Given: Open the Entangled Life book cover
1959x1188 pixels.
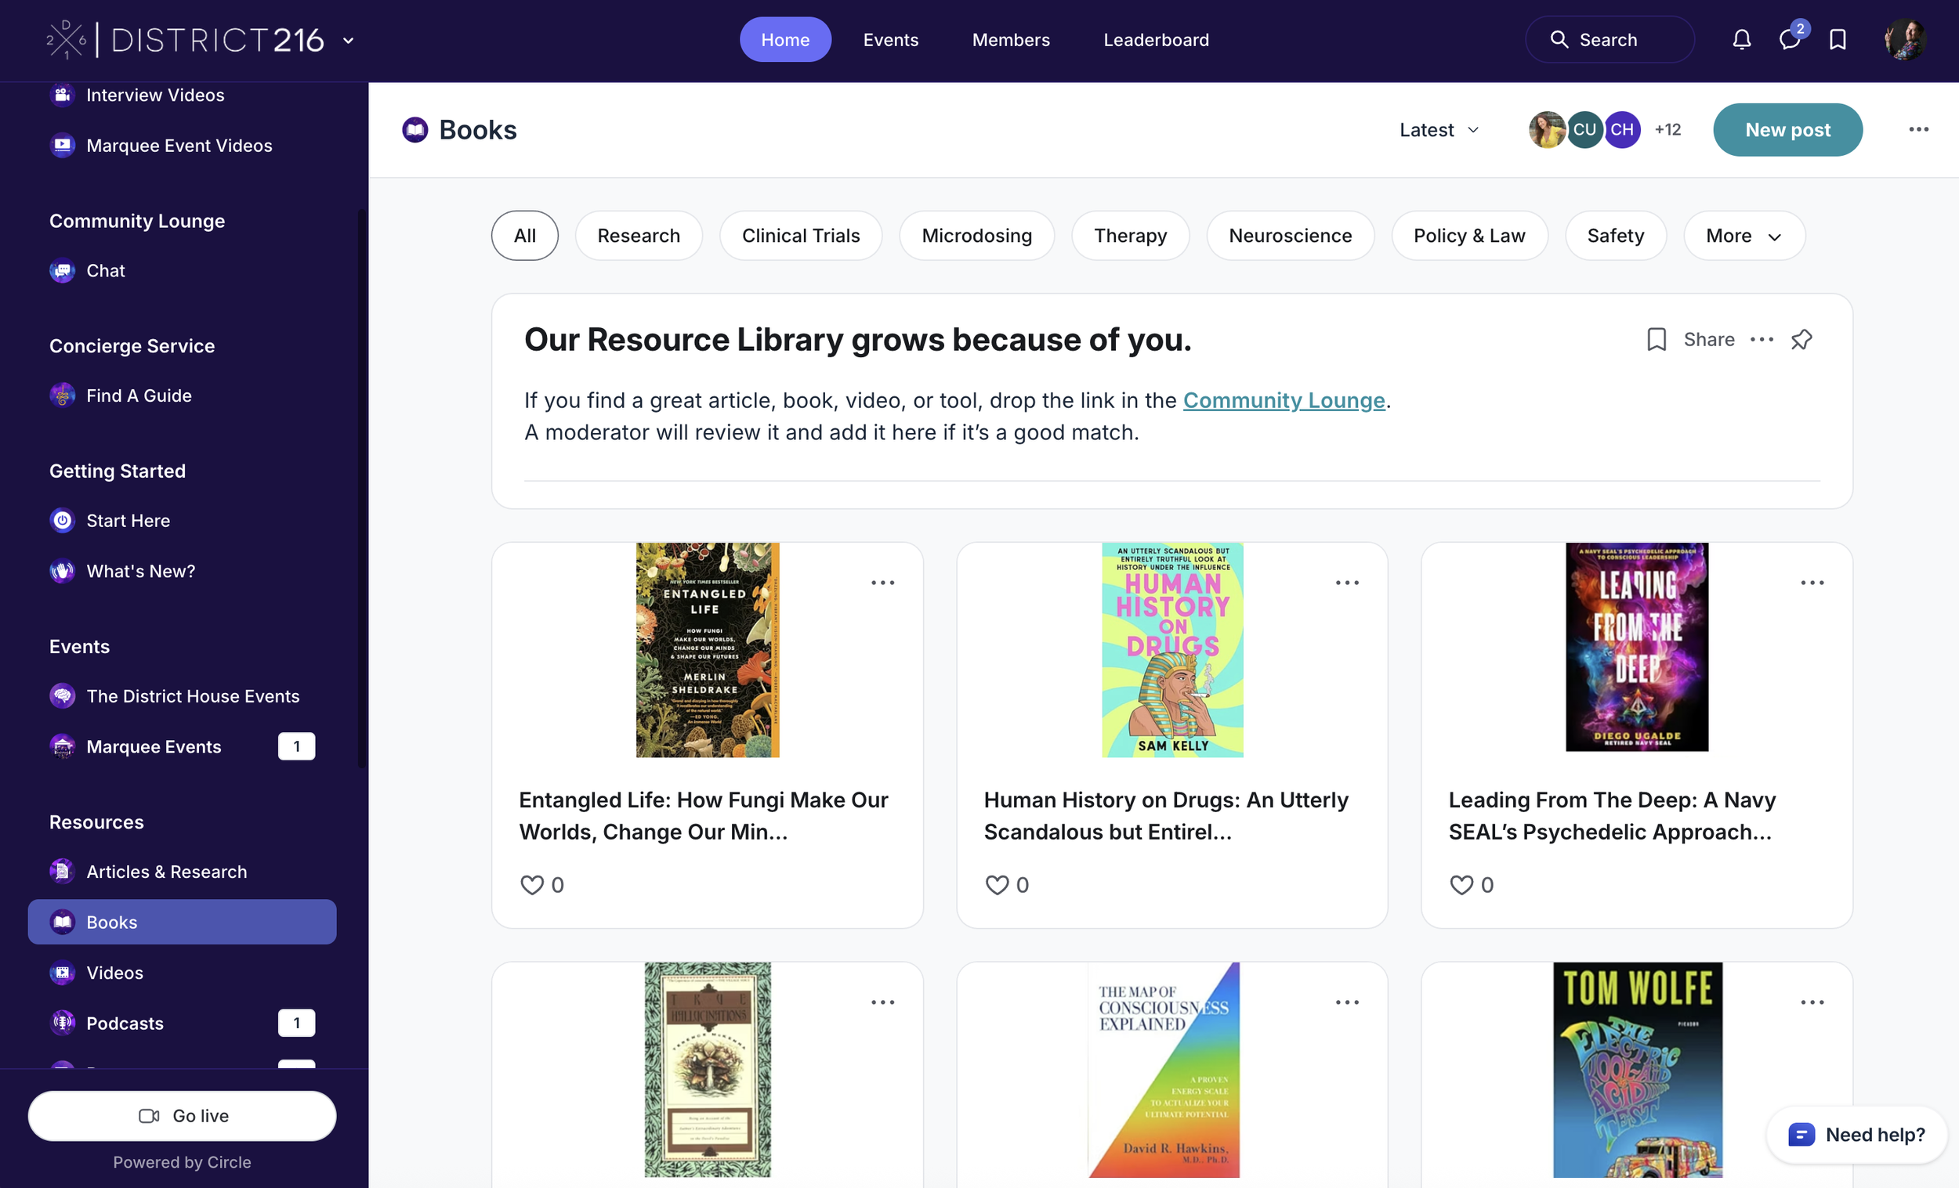Looking at the screenshot, I should pos(708,650).
